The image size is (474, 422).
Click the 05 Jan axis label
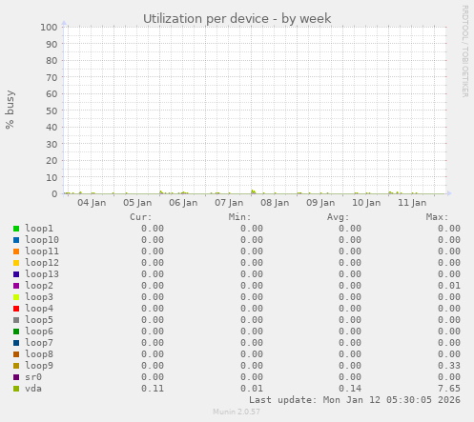point(137,203)
